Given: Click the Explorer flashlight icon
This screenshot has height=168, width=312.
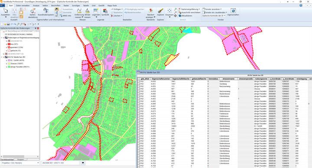Looking at the screenshot, I should coord(160,12).
